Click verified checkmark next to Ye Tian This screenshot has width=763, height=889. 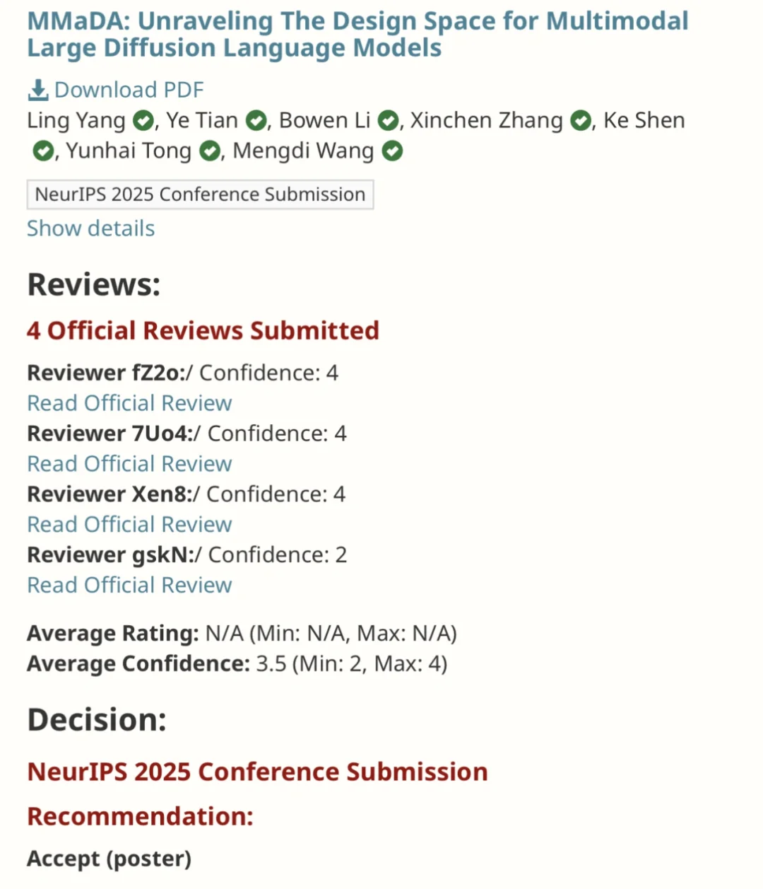256,121
